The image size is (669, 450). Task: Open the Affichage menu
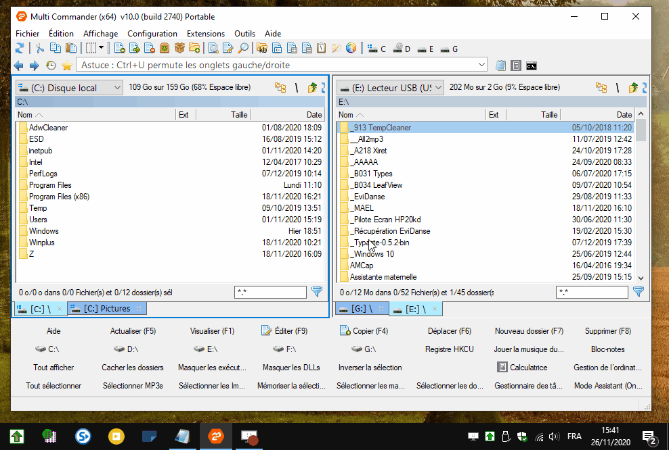100,34
